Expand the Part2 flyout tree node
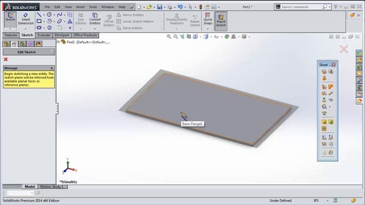The height and width of the screenshot is (205, 365). click(58, 42)
